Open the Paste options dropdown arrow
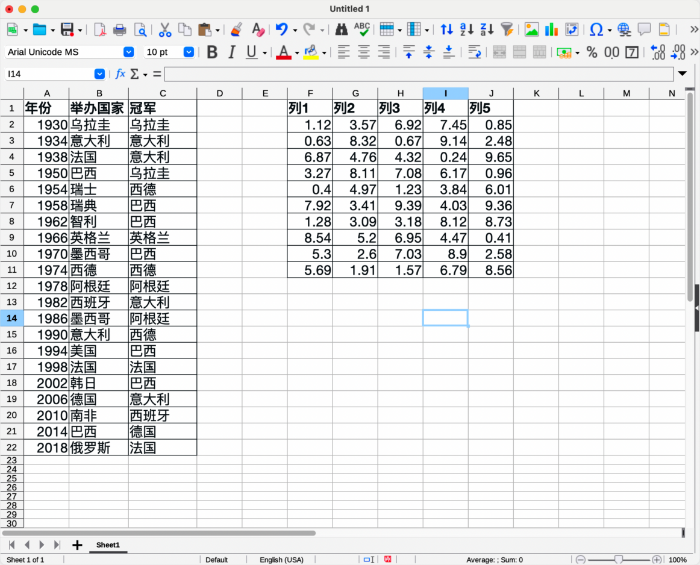This screenshot has height=565, width=700. [x=217, y=31]
